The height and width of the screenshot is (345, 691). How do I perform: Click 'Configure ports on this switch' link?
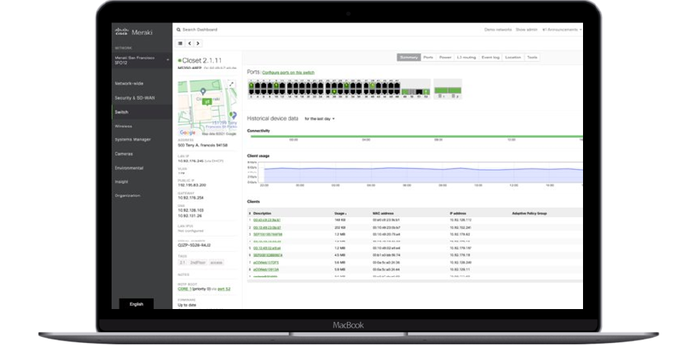coord(288,73)
